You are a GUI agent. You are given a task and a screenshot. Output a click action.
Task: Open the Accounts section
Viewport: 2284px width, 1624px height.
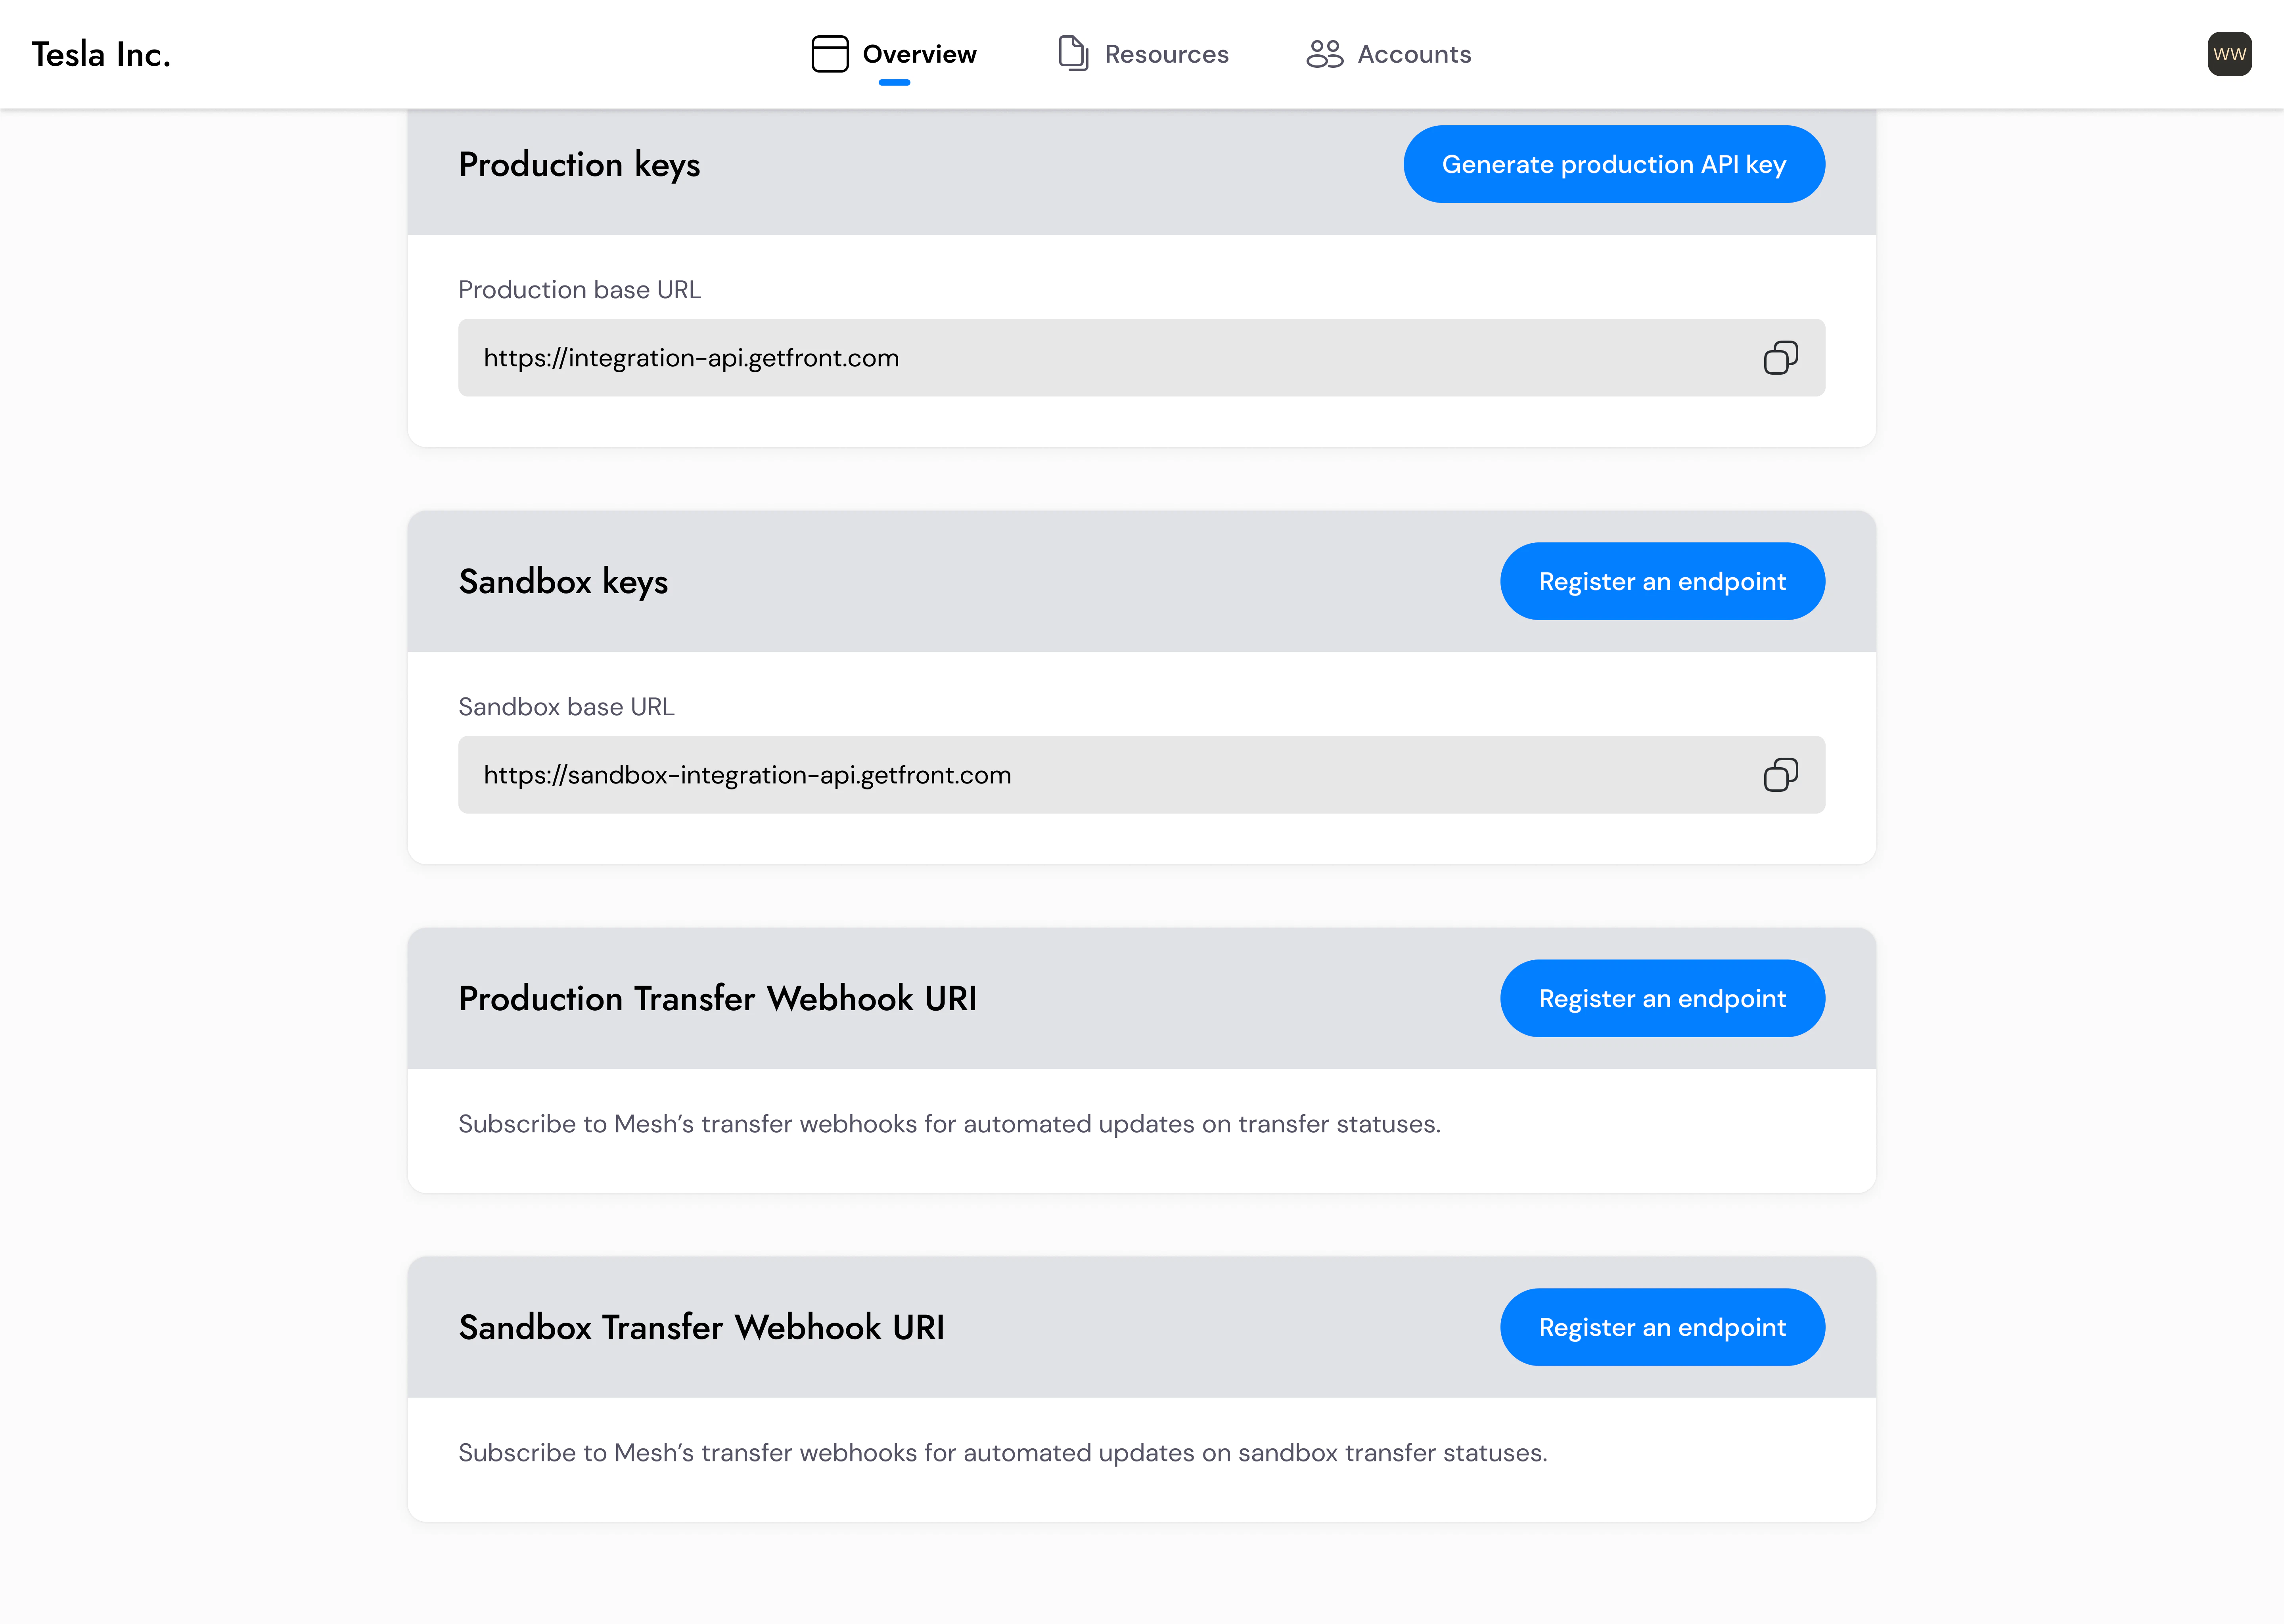point(1413,53)
